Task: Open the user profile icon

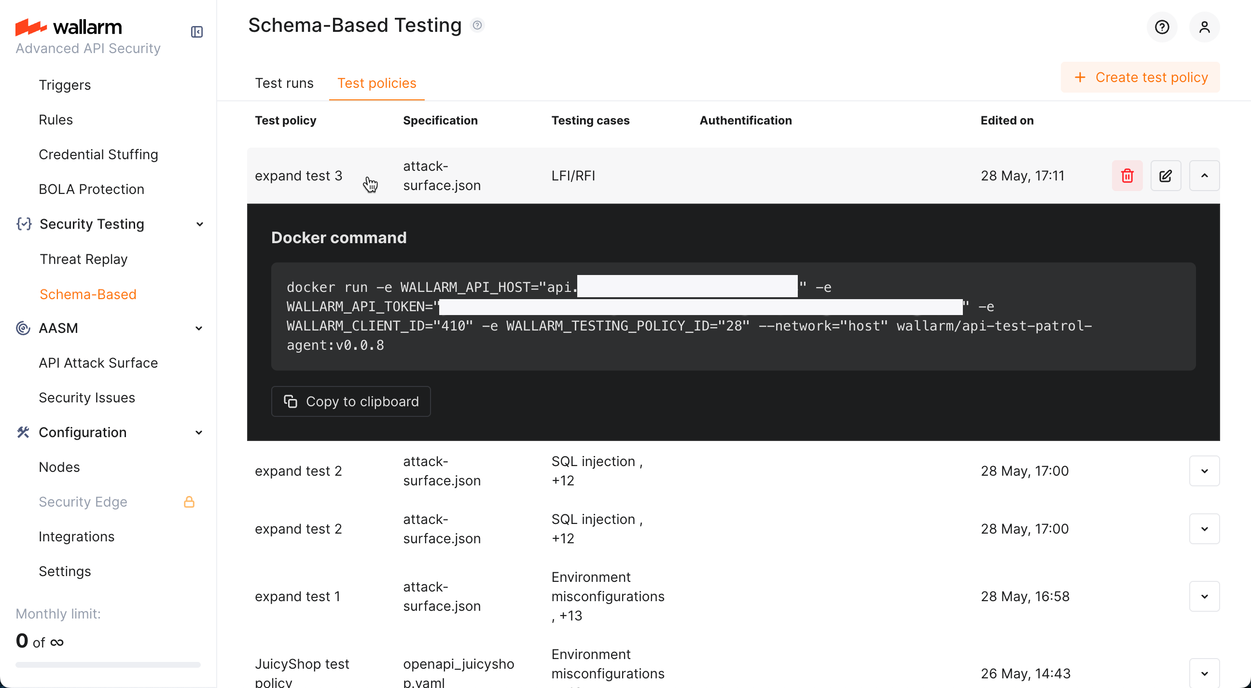Action: point(1204,27)
